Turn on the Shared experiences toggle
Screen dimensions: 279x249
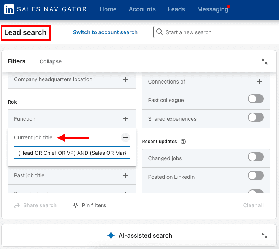[255, 118]
